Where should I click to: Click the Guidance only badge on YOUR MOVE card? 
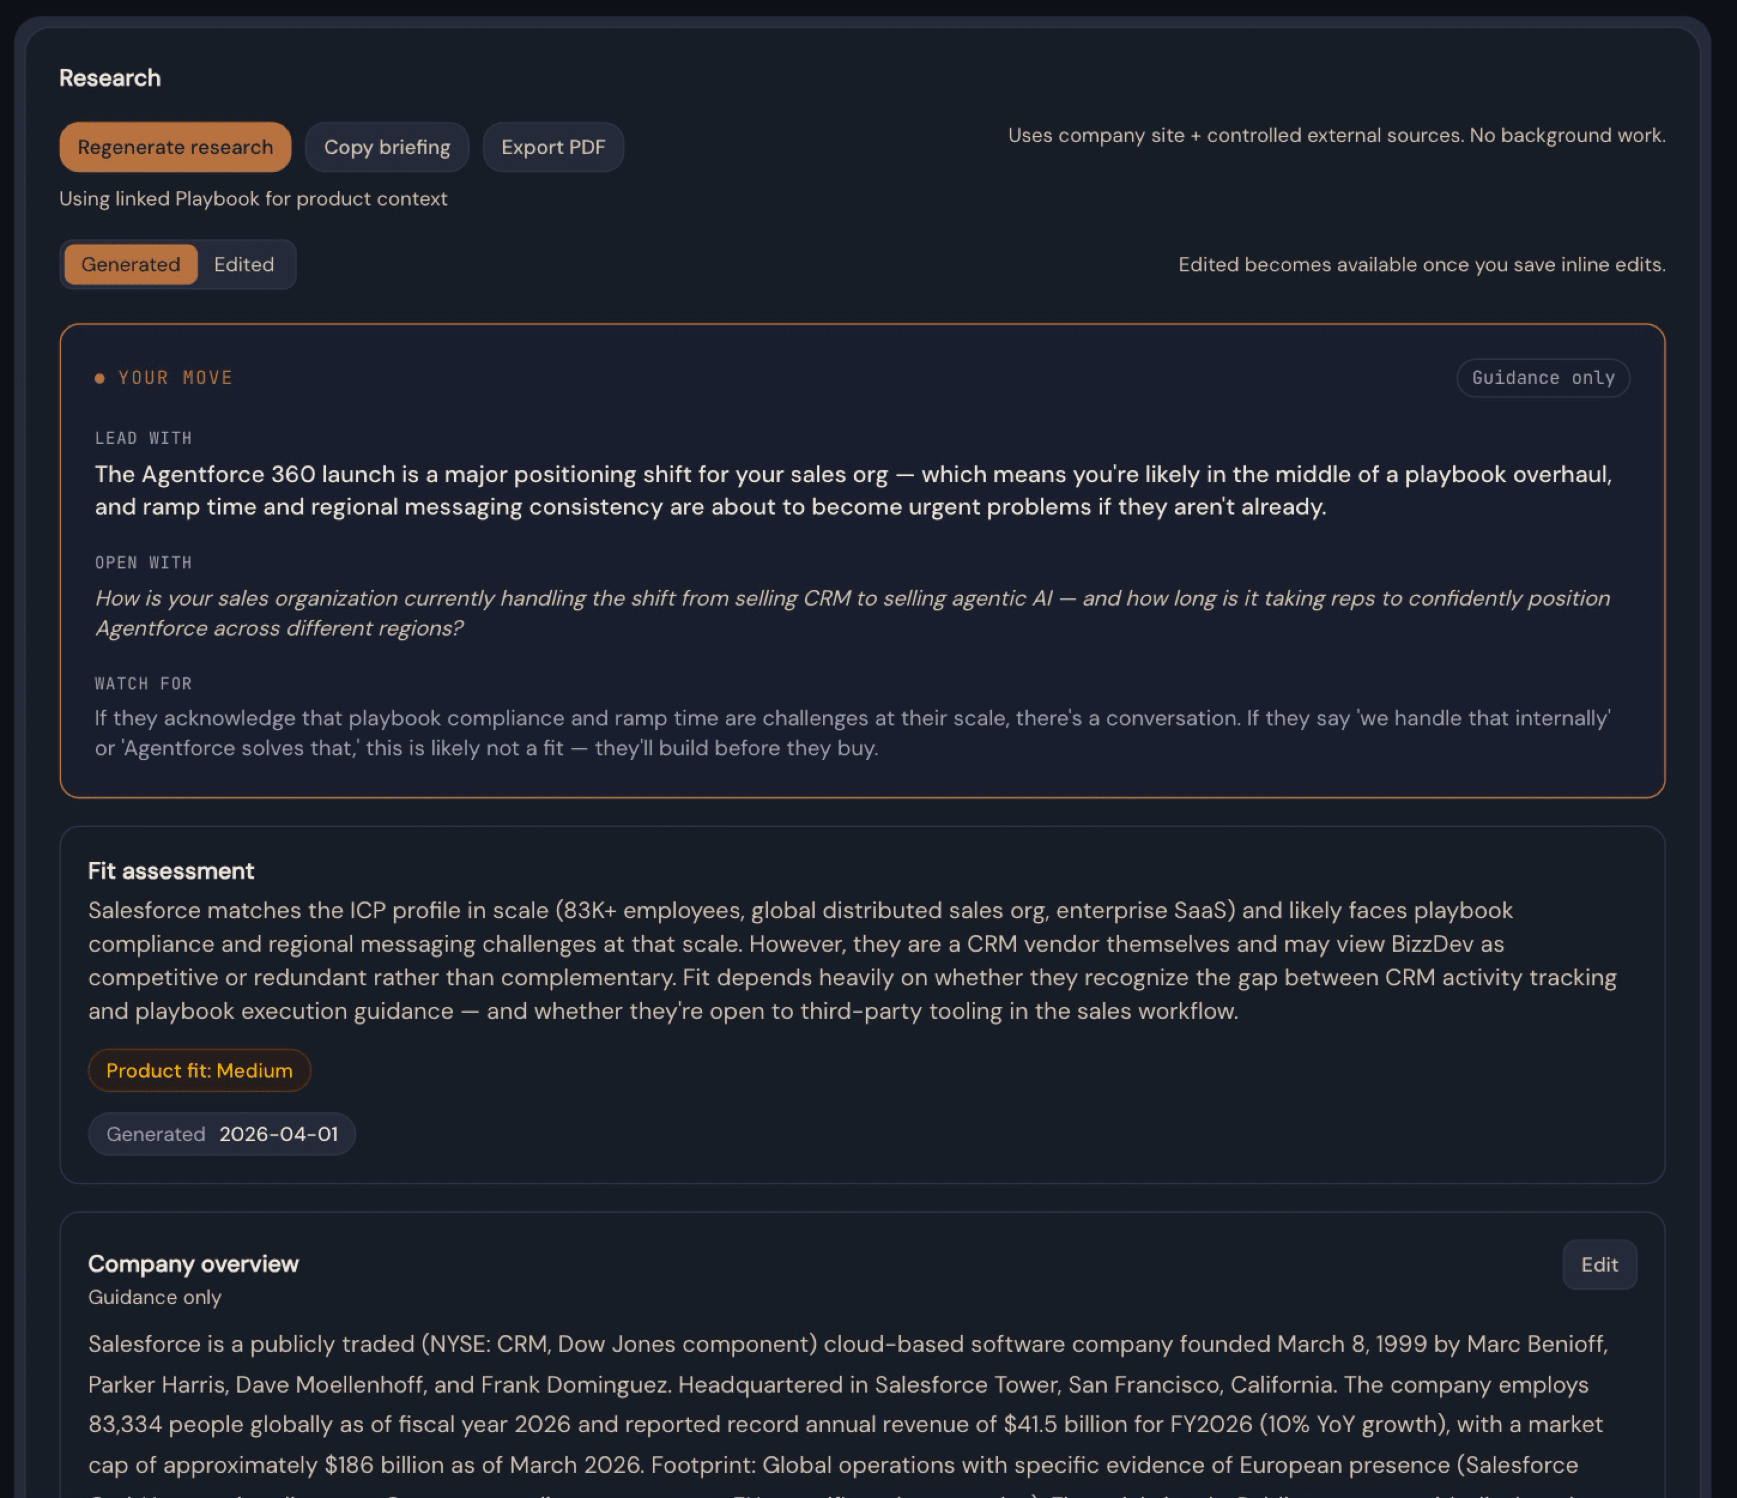[x=1542, y=377]
